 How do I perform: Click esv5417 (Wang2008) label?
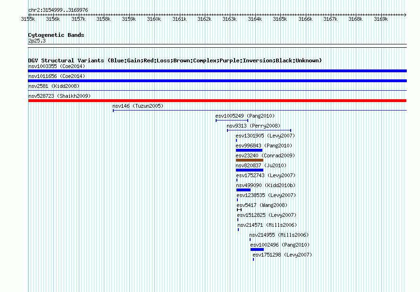coord(262,205)
